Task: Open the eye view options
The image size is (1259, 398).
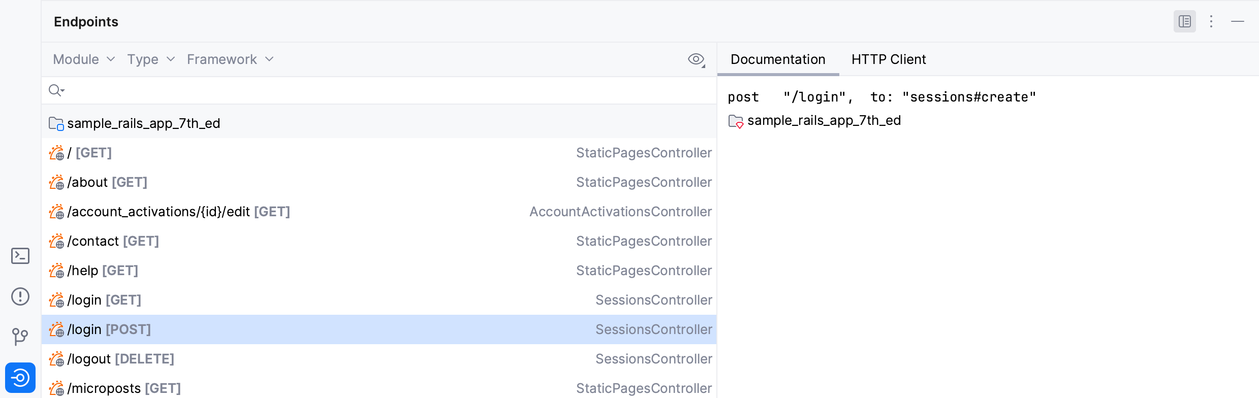Action: point(696,59)
